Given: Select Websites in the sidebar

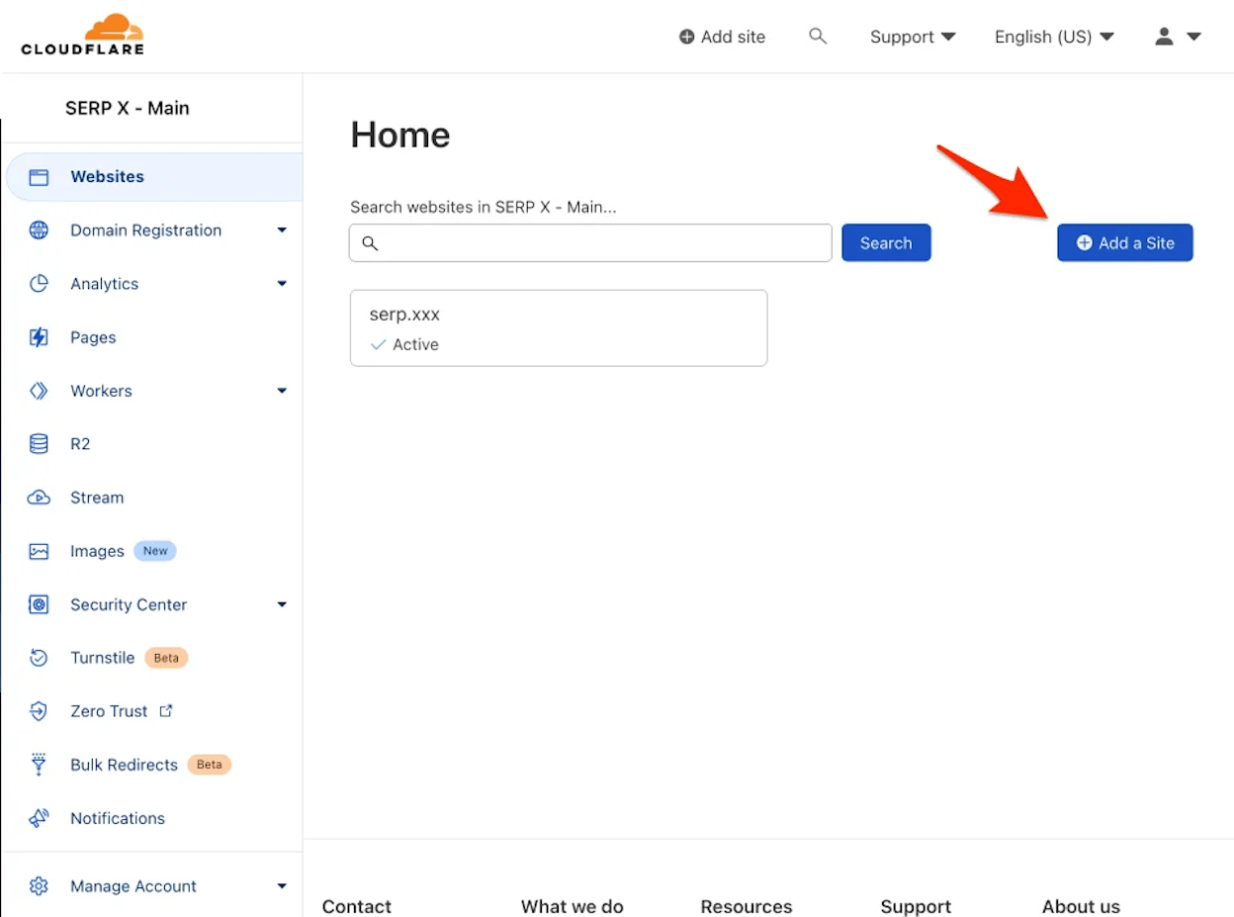Looking at the screenshot, I should 154,177.
